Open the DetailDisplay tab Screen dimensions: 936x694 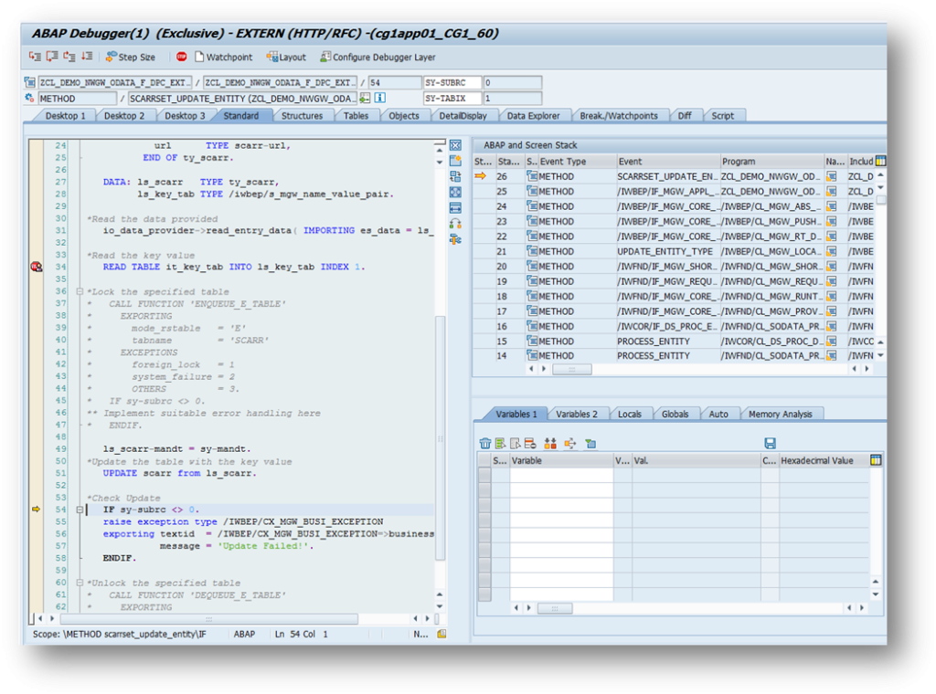click(x=463, y=116)
